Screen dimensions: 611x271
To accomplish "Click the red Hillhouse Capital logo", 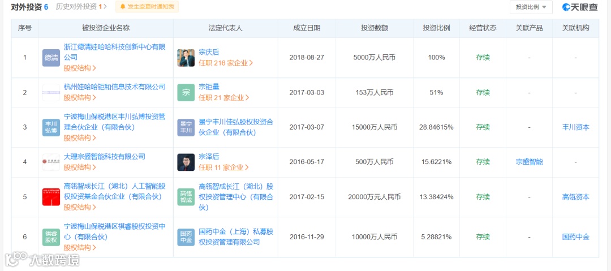I will coord(51,197).
